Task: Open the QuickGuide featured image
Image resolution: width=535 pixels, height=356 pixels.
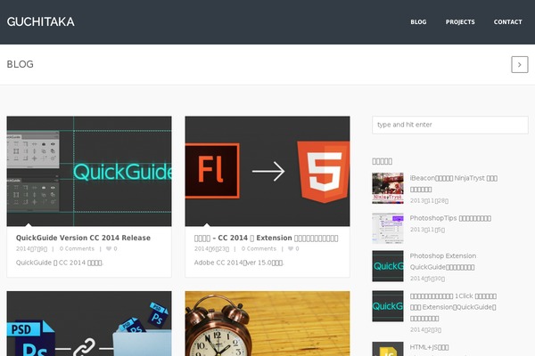Action: [89, 171]
